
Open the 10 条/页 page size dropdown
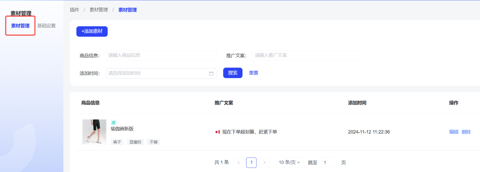click(x=289, y=163)
